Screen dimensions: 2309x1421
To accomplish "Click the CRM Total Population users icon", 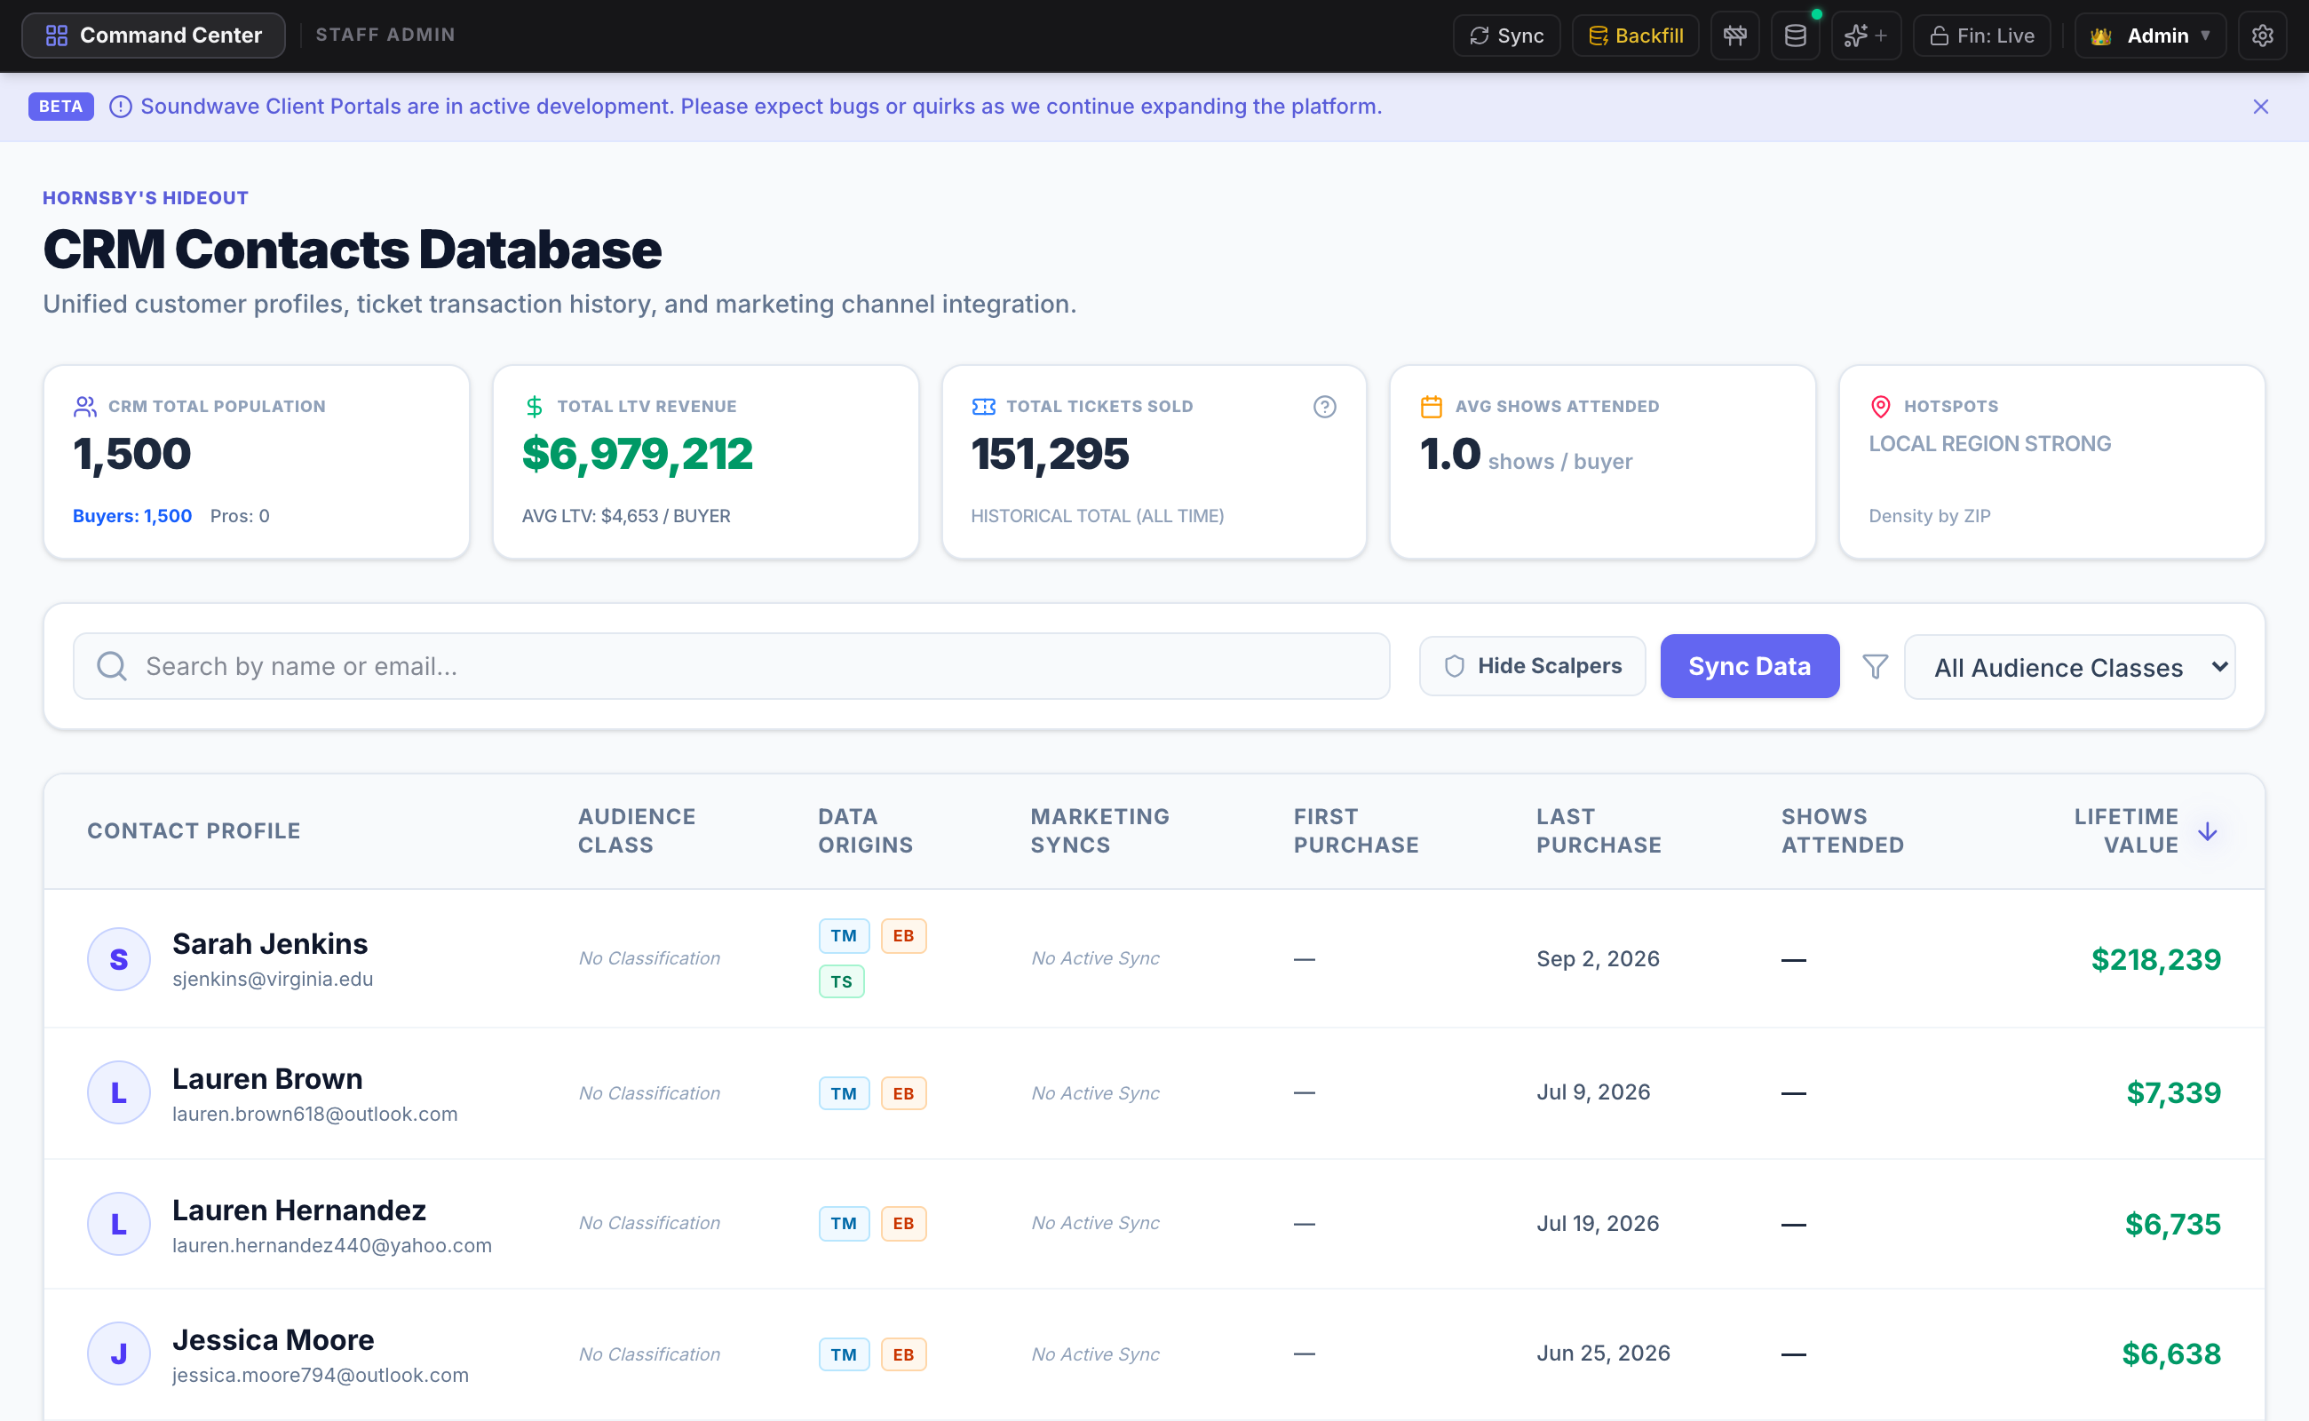I will click(84, 407).
